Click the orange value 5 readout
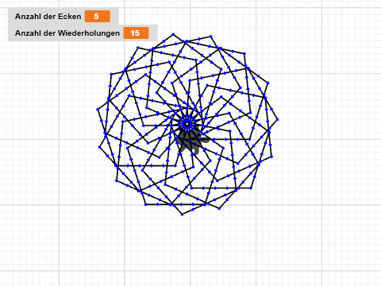381x286 pixels. coord(98,17)
